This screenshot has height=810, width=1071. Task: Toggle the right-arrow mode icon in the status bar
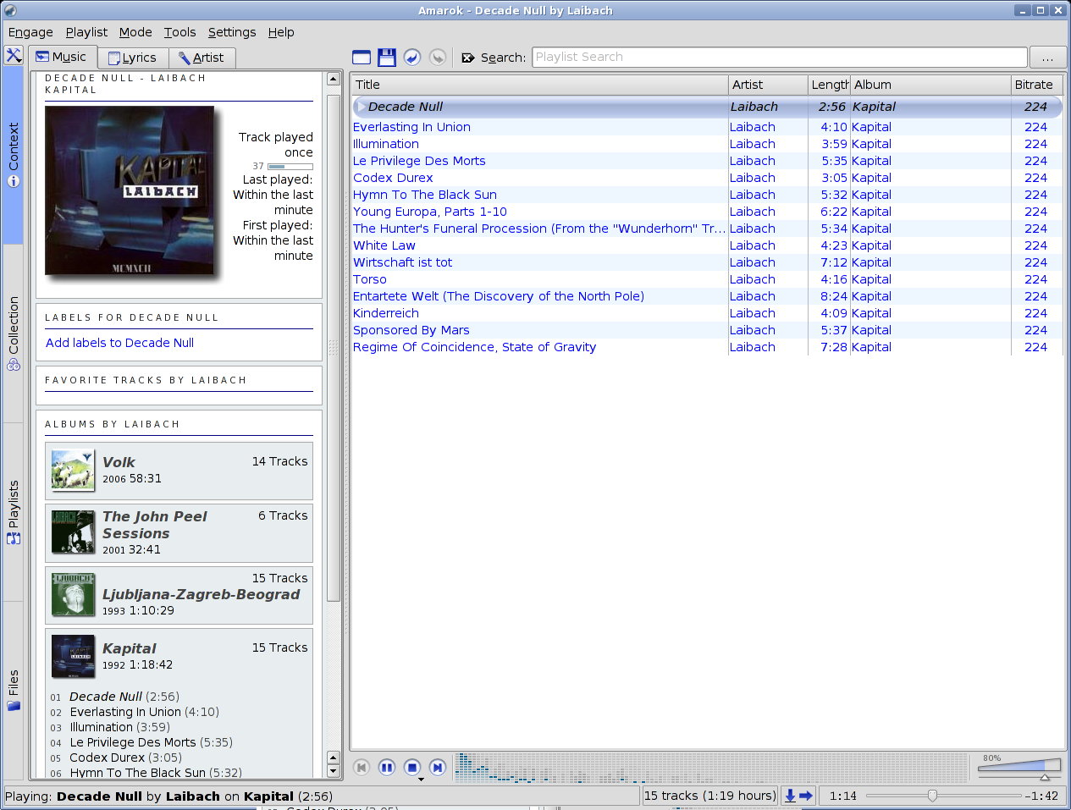point(806,796)
